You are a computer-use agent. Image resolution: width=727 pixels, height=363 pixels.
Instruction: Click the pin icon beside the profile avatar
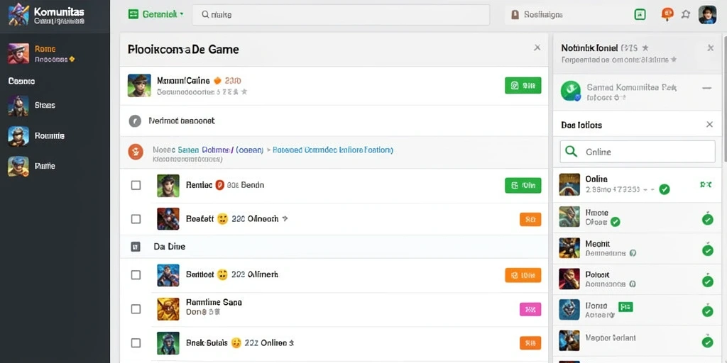(686, 14)
